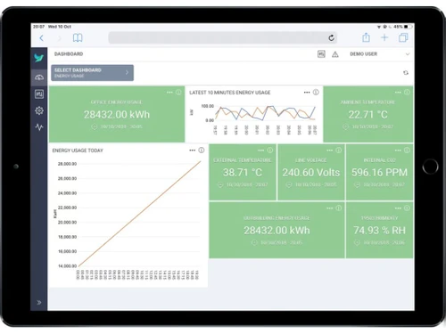Go back in Safari browser
This screenshot has height=334, width=446.
tap(42, 38)
